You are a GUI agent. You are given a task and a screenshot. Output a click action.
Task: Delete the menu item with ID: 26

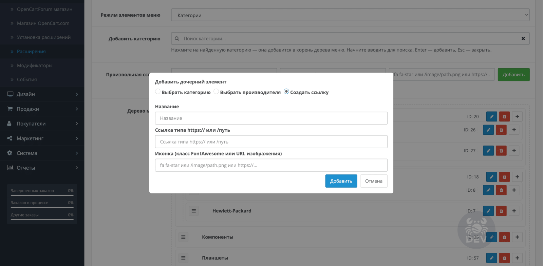pyautogui.click(x=501, y=130)
